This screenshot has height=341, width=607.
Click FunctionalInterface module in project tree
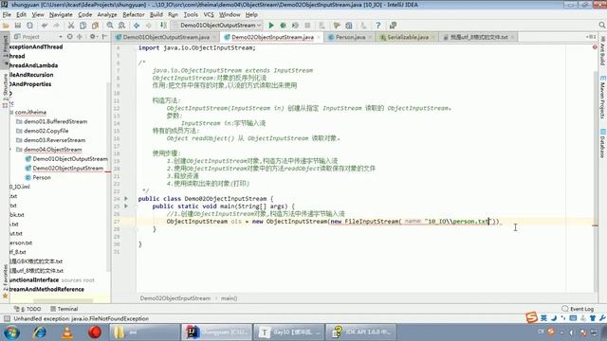34,280
